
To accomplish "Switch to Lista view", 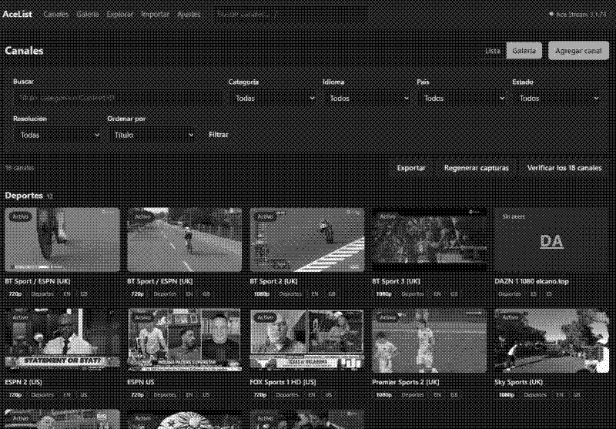I will 492,51.
